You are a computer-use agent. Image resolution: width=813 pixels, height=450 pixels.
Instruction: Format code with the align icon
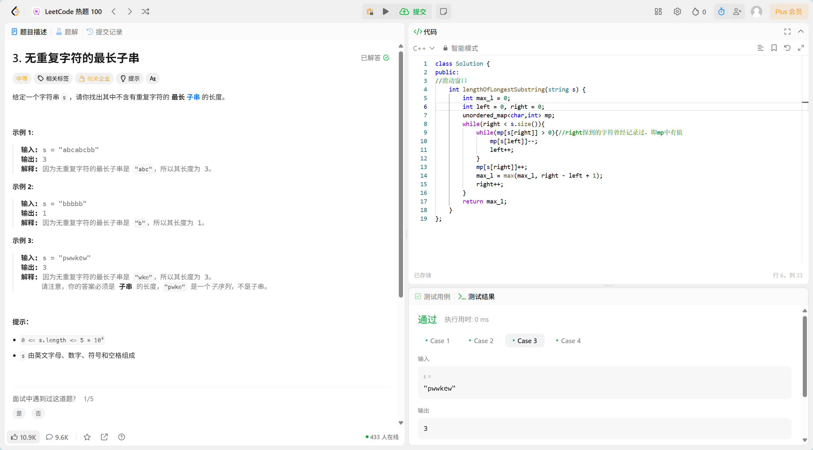(760, 48)
